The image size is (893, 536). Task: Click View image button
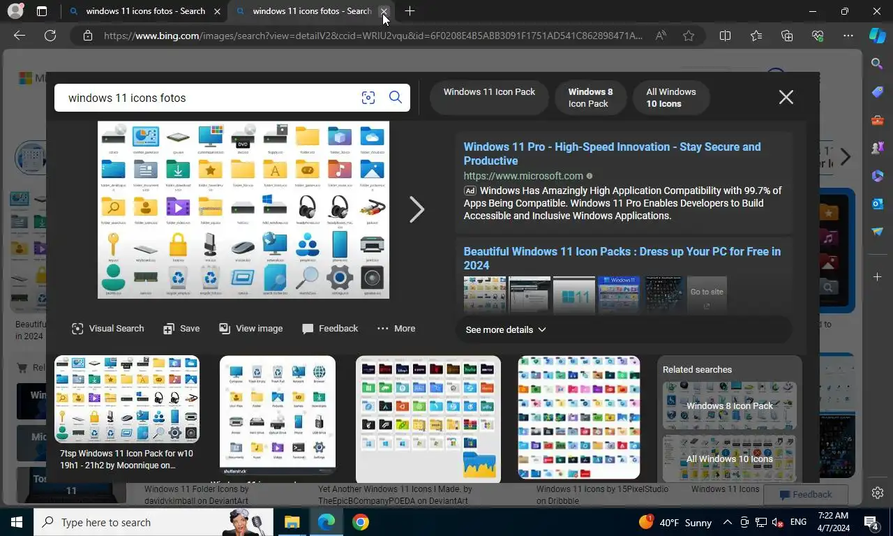(251, 328)
